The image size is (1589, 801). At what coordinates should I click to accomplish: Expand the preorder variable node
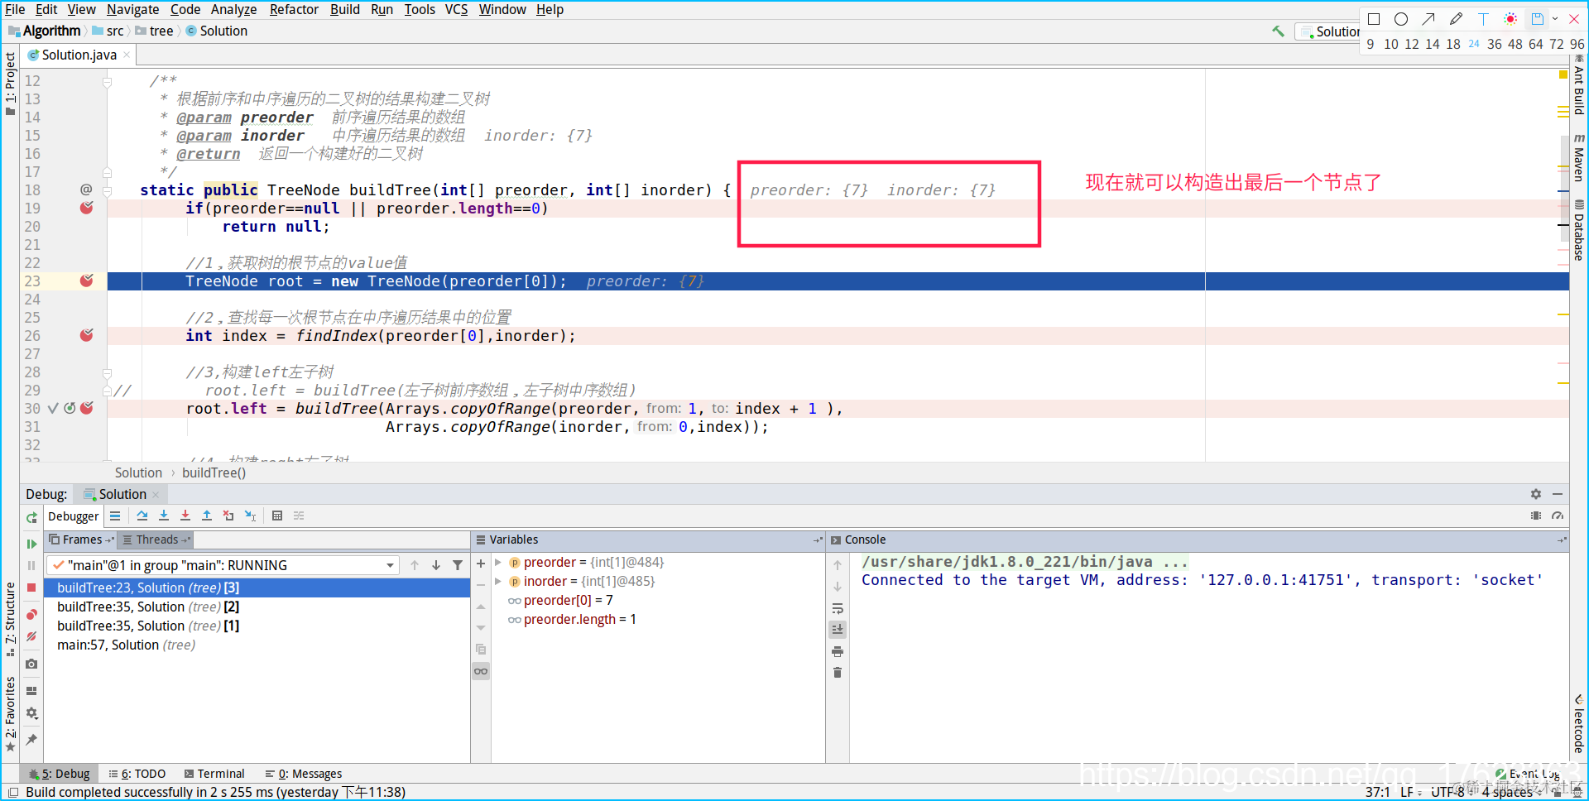pos(498,563)
